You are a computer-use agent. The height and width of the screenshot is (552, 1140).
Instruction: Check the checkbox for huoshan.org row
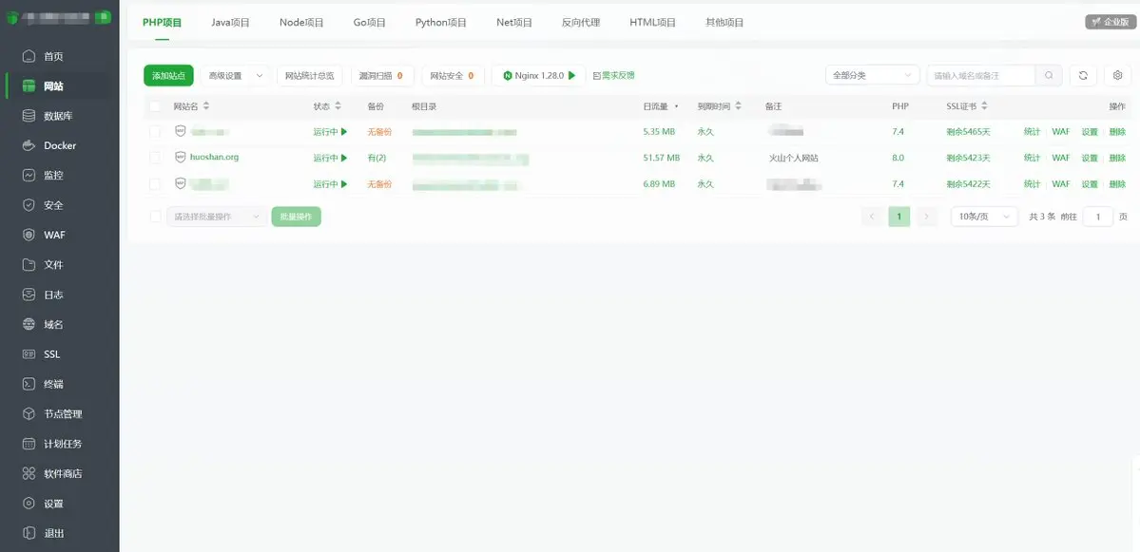[x=155, y=158]
